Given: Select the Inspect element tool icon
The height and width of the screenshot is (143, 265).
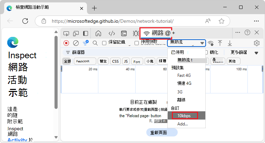Looking at the screenshot, I should (66, 33).
